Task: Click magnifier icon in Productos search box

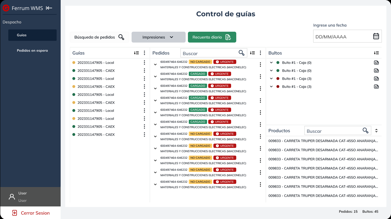Action: [x=365, y=130]
